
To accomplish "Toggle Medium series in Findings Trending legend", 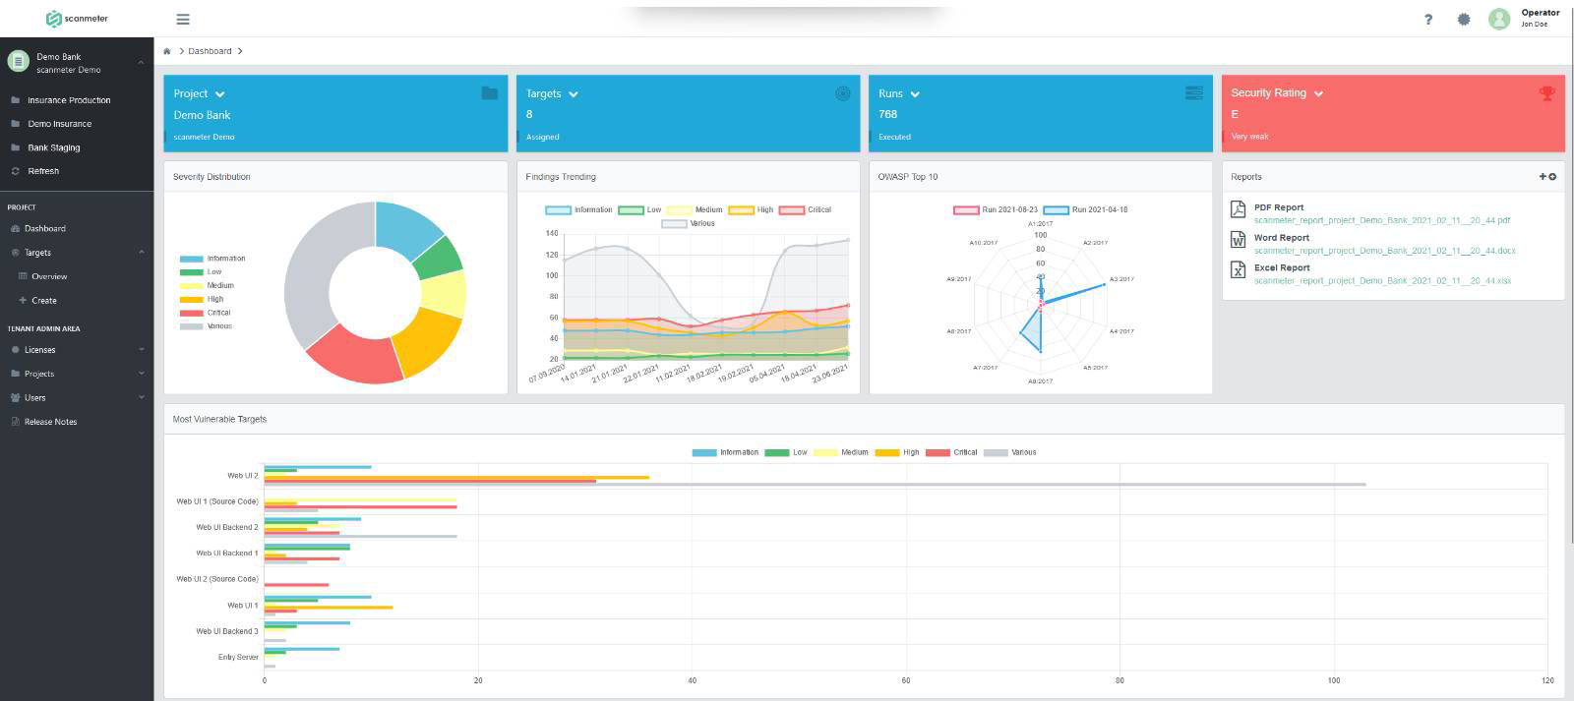I will [x=695, y=209].
